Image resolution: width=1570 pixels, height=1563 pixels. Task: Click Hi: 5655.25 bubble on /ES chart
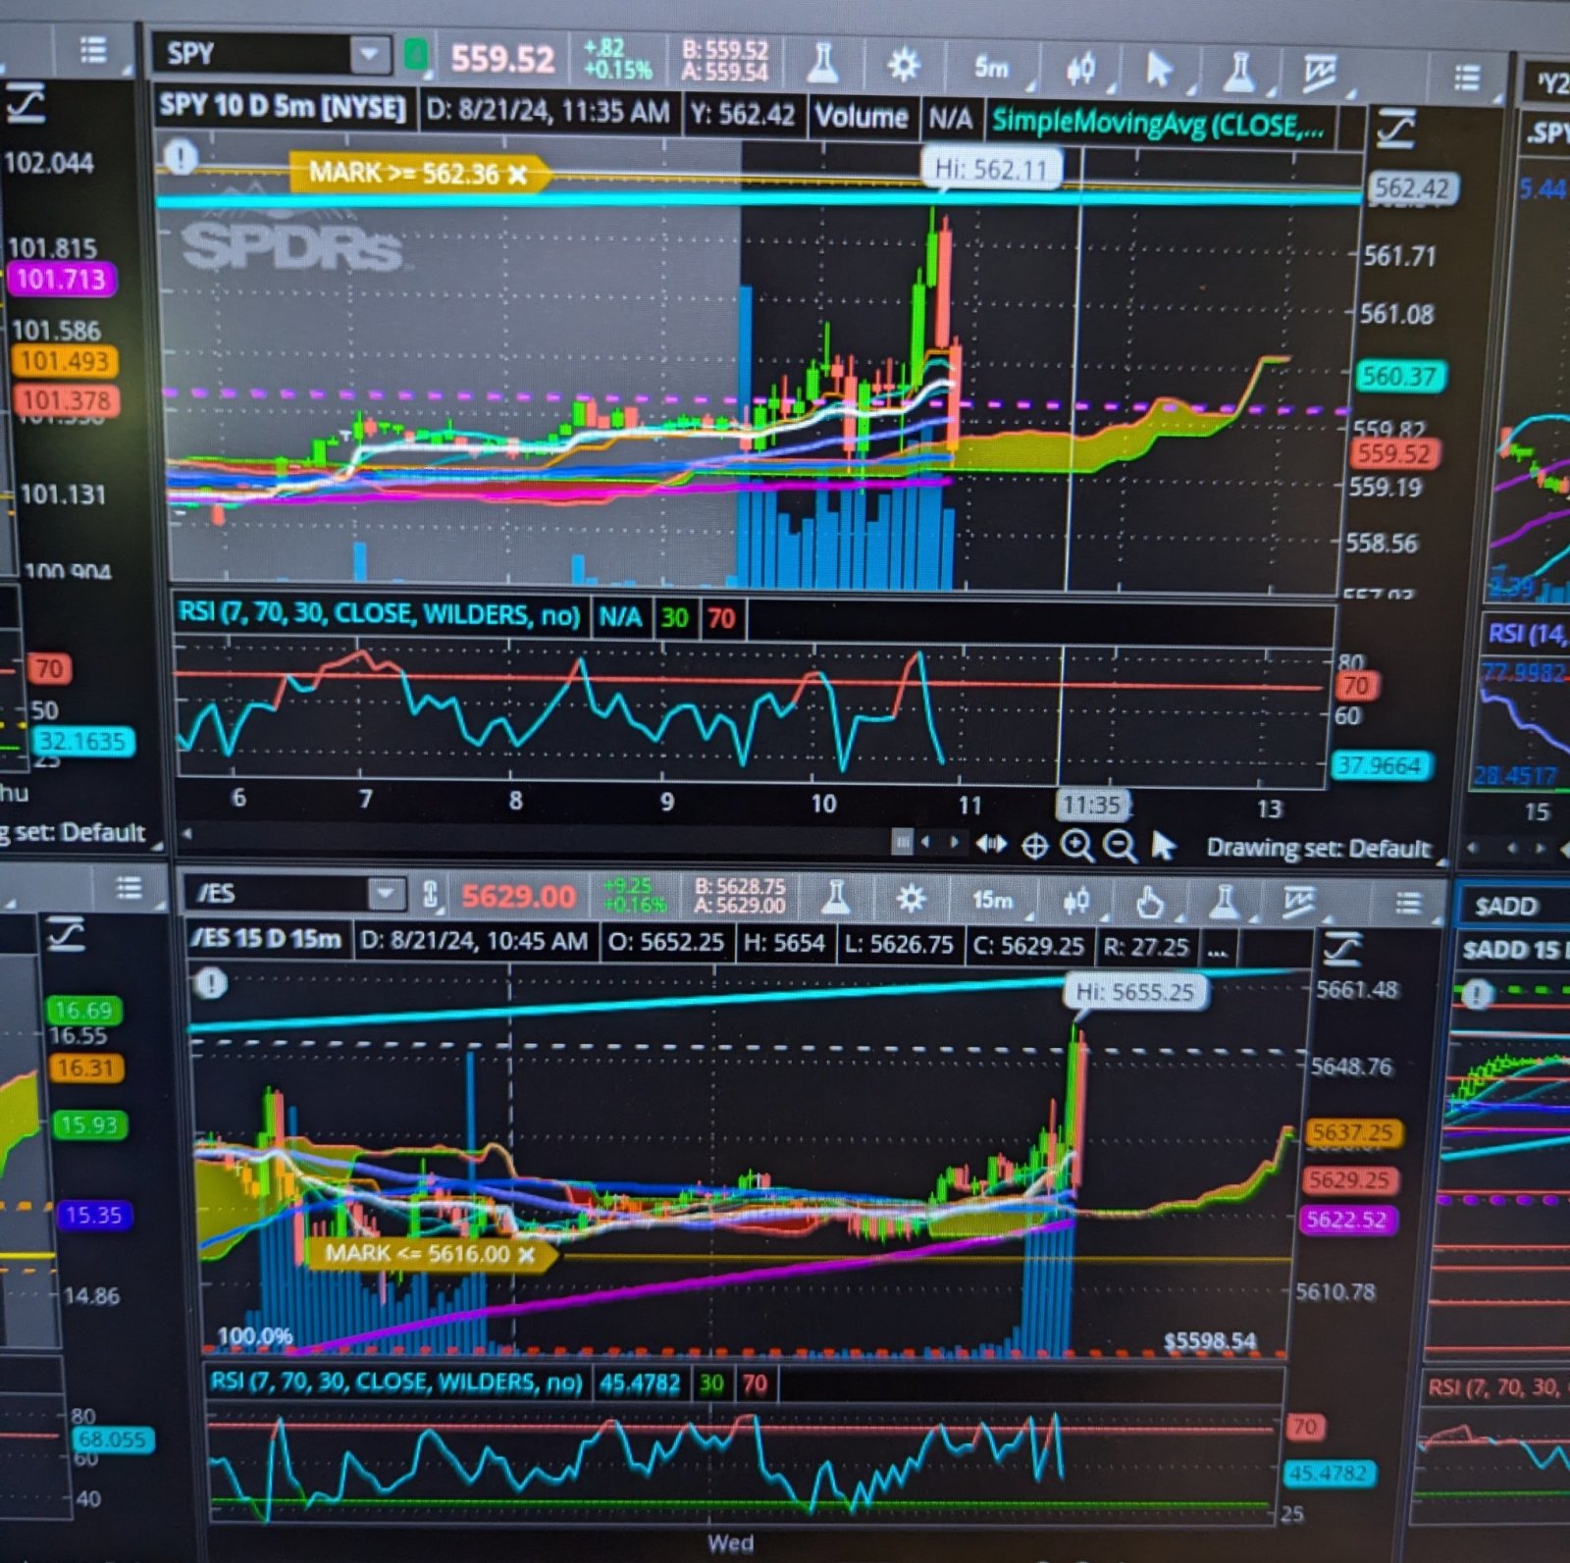(1135, 992)
